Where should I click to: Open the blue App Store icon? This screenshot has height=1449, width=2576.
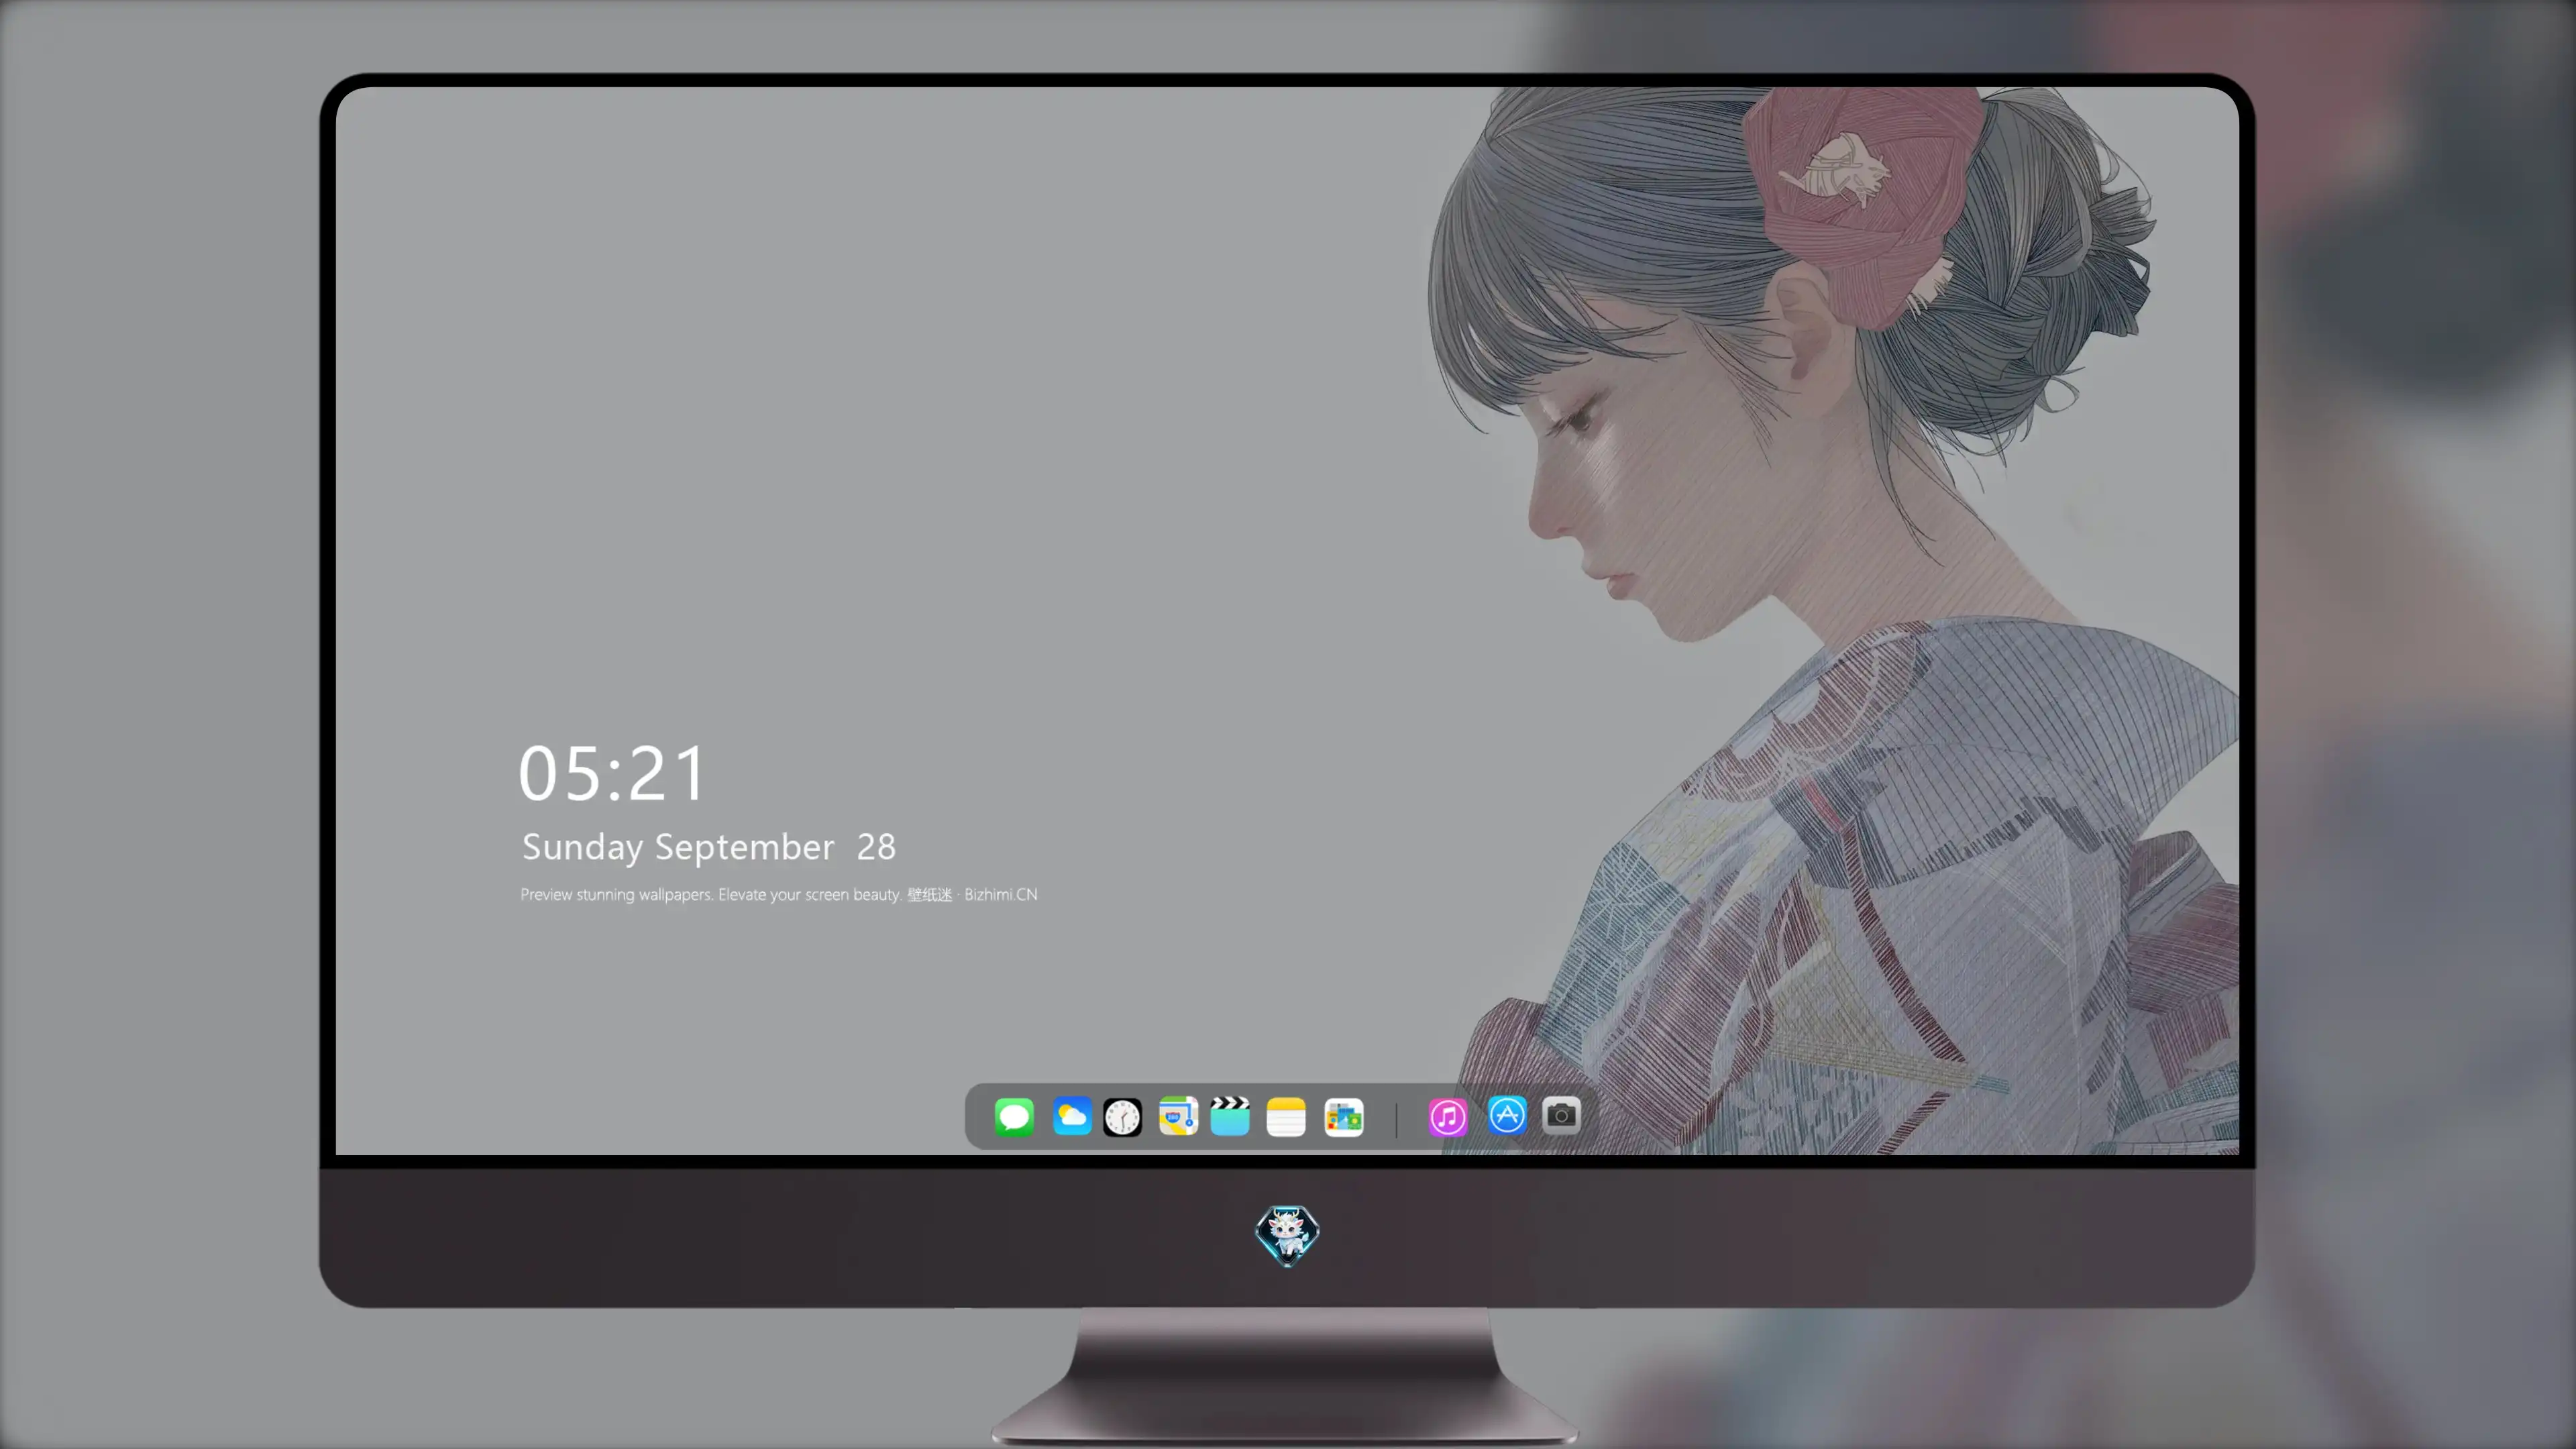pos(1507,1115)
